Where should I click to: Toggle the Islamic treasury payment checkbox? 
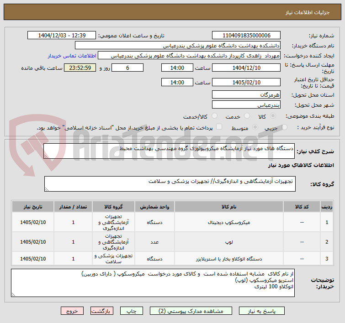[x=219, y=127]
